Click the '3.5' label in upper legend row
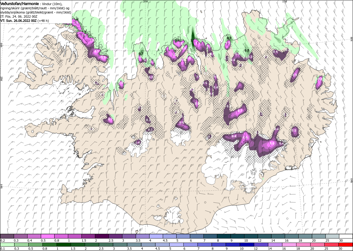This screenshot has width=353, height=251. point(138,241)
